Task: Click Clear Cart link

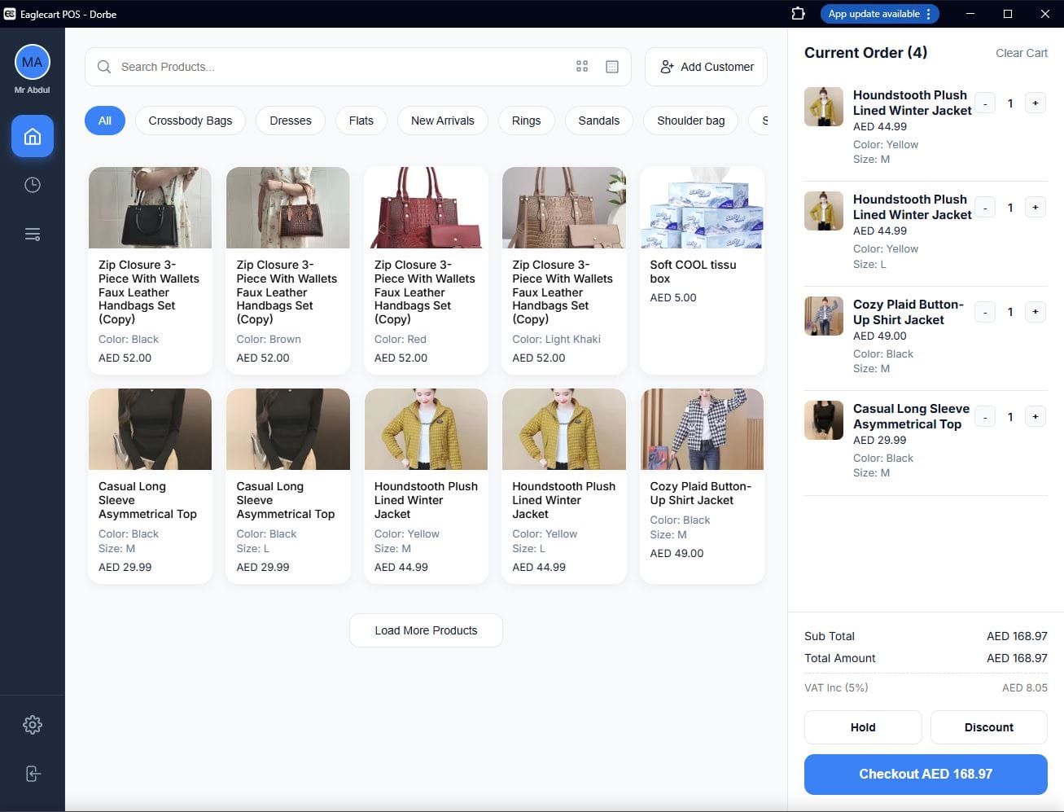Action: tap(1022, 53)
